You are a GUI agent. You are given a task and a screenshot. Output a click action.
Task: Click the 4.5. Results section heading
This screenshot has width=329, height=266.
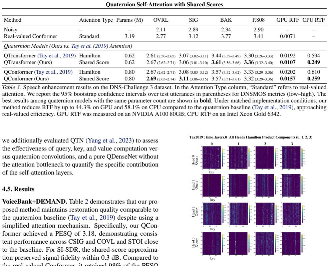[x=18, y=189]
